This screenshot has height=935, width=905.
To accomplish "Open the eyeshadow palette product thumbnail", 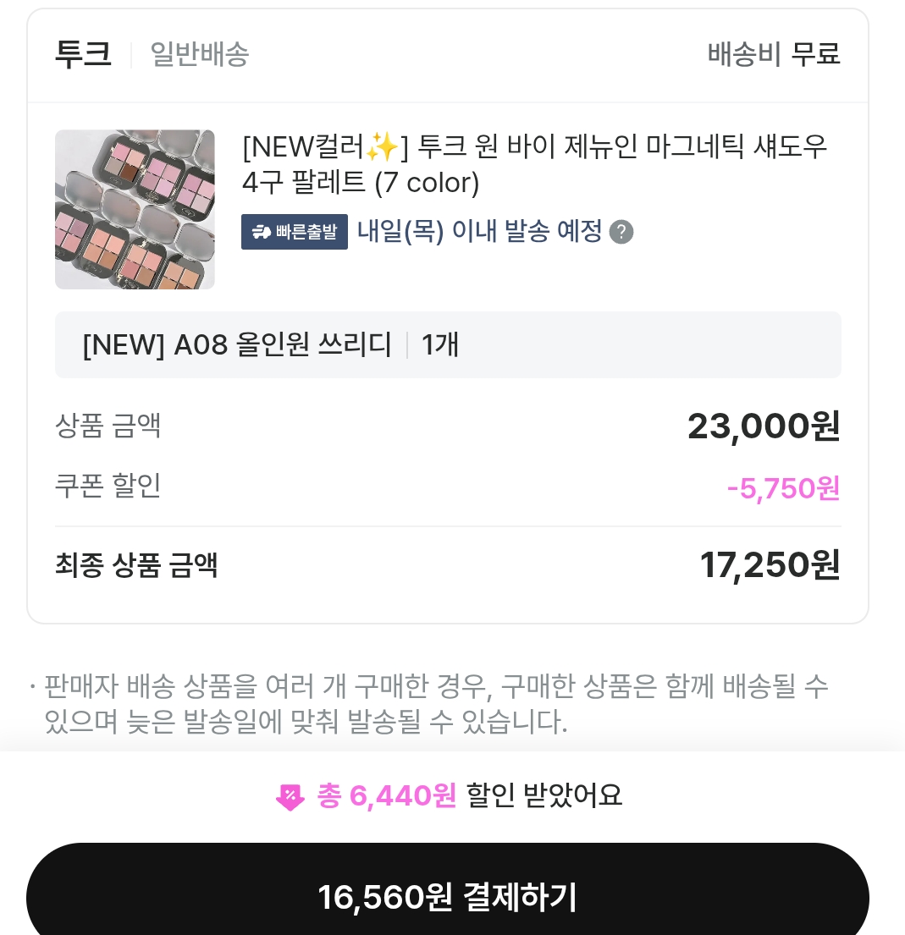I will (135, 209).
